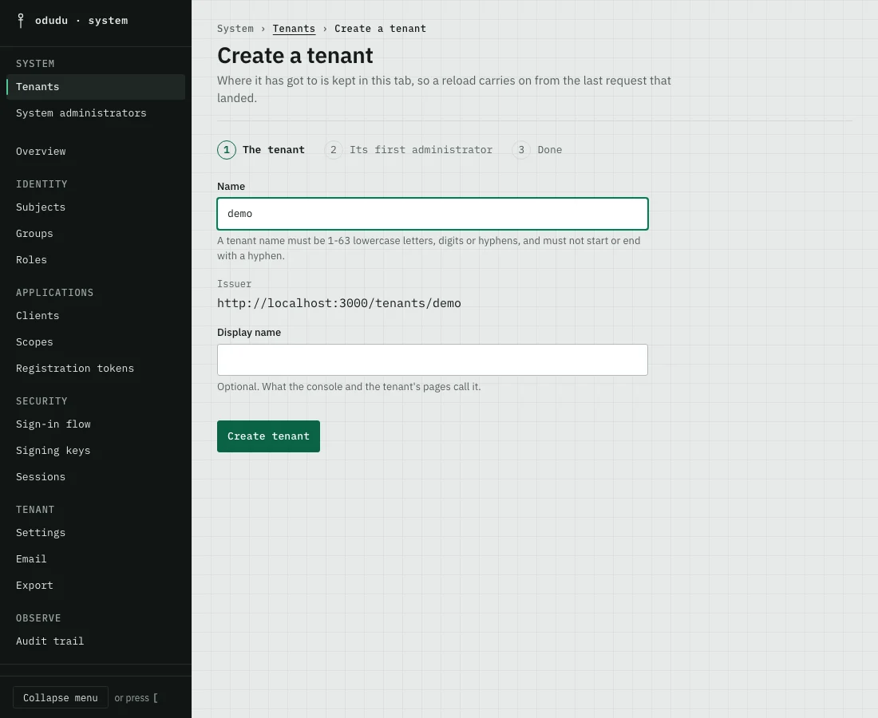Select step 1 The tenant
This screenshot has width=878, height=718.
pos(261,150)
